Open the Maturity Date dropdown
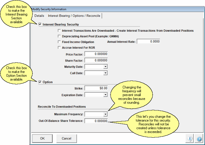 point(105,67)
